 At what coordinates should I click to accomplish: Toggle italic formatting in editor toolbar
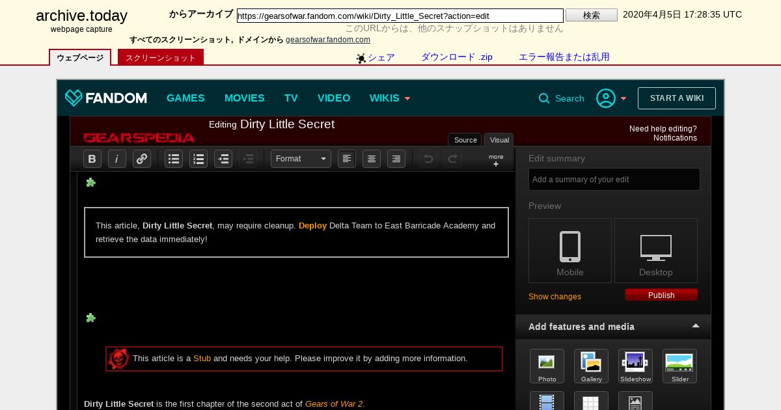(117, 159)
